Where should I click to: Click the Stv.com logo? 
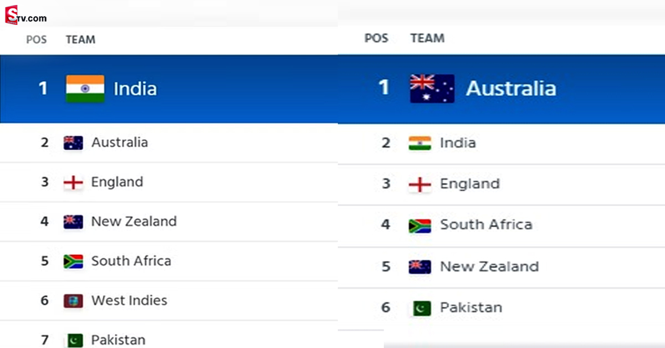[x=26, y=17]
